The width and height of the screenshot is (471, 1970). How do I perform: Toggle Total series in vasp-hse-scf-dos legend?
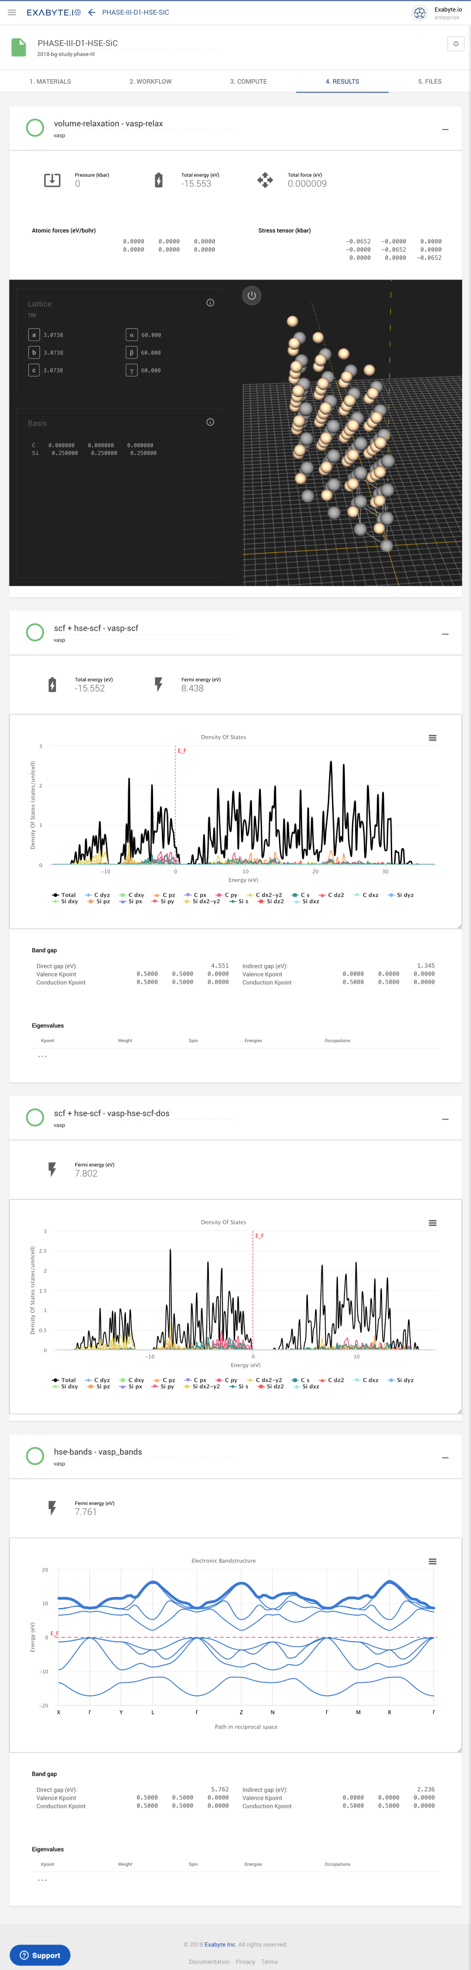(64, 1381)
